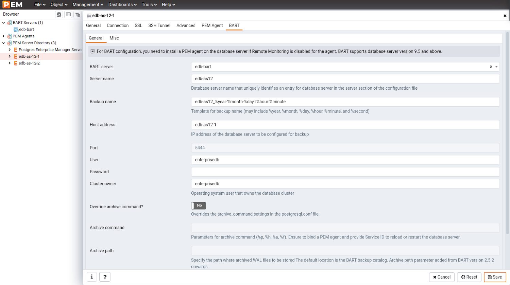Click the Backup name input field

(345, 102)
